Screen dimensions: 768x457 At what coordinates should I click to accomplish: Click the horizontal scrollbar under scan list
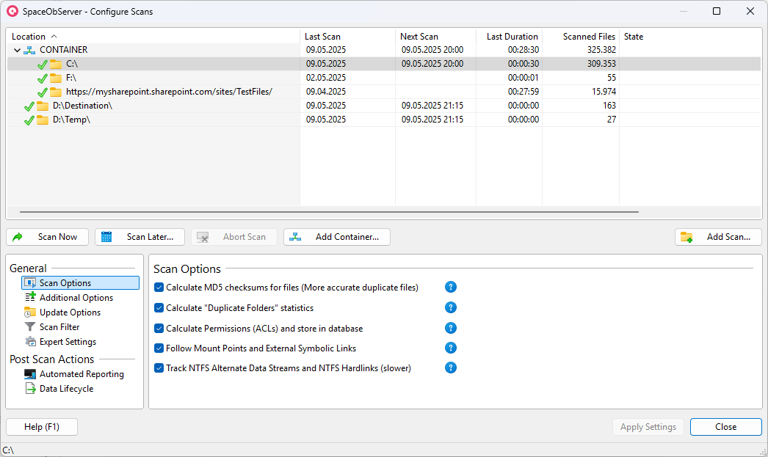point(329,212)
